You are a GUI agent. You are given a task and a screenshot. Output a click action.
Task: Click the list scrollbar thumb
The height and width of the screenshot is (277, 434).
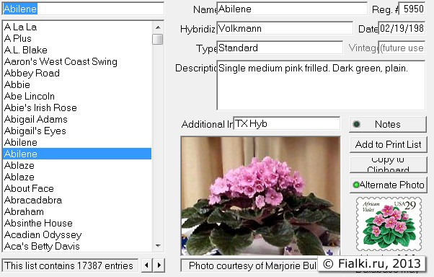click(158, 39)
